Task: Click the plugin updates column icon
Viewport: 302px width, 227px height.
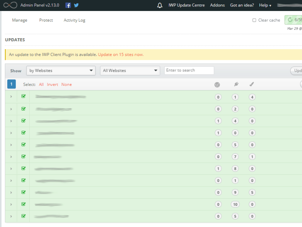Action: pos(236,85)
